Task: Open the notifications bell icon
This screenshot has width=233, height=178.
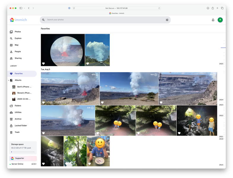Action: coord(213,20)
